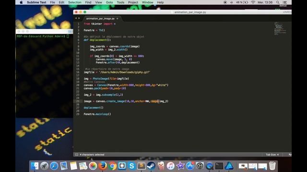Open the Sublime Text application menu

click(x=36, y=2)
